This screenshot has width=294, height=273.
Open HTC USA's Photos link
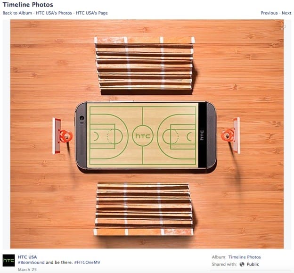coord(54,13)
